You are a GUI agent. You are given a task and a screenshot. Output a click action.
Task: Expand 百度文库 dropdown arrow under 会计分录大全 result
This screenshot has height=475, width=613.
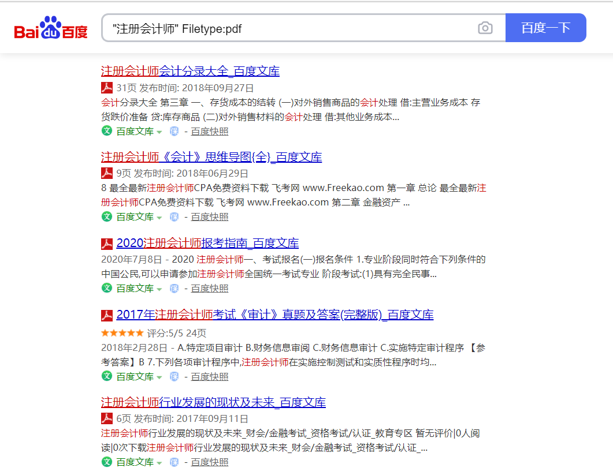(x=159, y=132)
